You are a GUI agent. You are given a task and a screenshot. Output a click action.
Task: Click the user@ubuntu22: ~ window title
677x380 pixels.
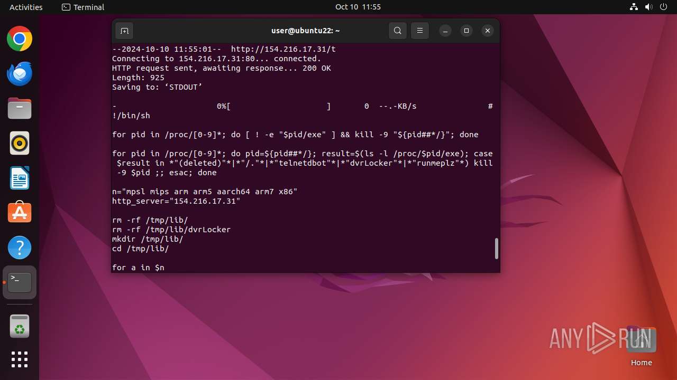[x=306, y=31]
